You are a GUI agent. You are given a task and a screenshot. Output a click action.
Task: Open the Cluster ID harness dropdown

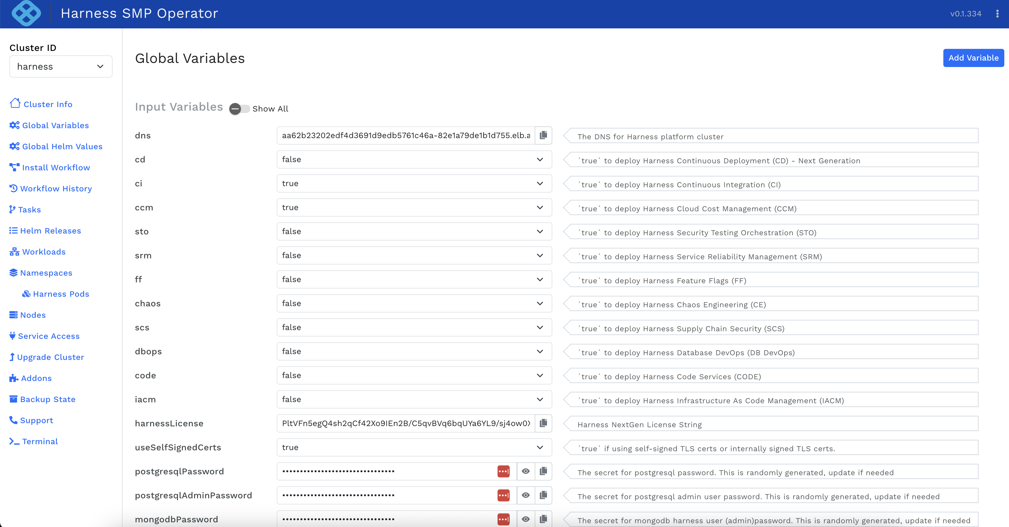coord(61,66)
